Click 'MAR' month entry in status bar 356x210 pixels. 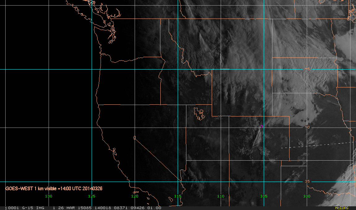point(71,208)
